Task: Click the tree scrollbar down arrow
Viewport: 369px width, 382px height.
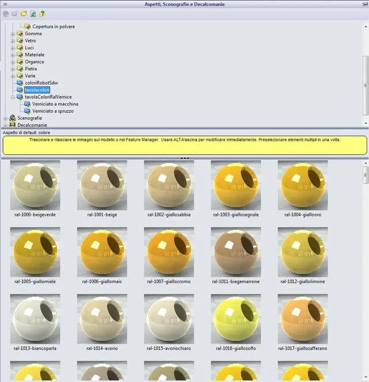Action: (366, 124)
